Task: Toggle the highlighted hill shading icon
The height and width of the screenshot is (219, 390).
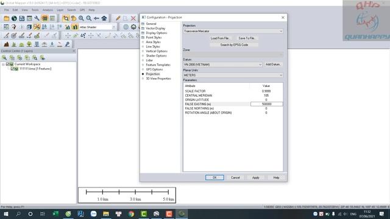Action: click(75, 27)
